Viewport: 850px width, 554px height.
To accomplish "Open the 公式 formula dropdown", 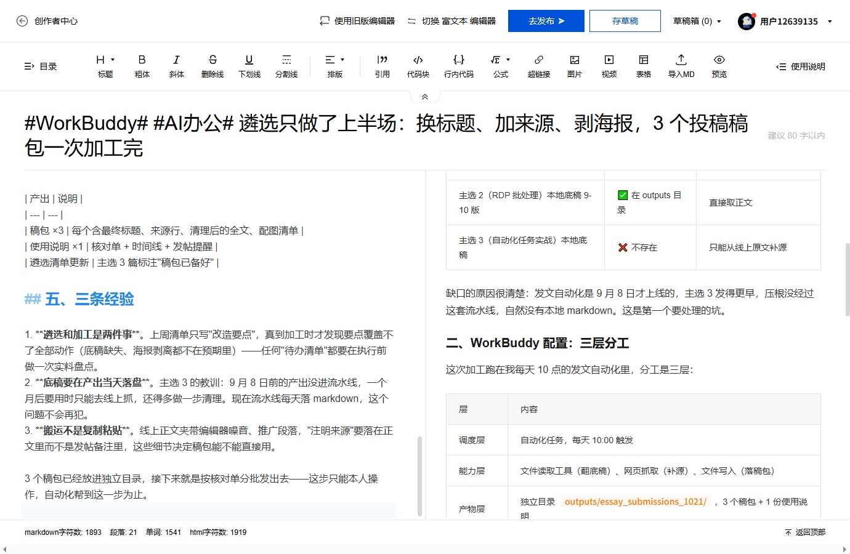I will tap(501, 66).
